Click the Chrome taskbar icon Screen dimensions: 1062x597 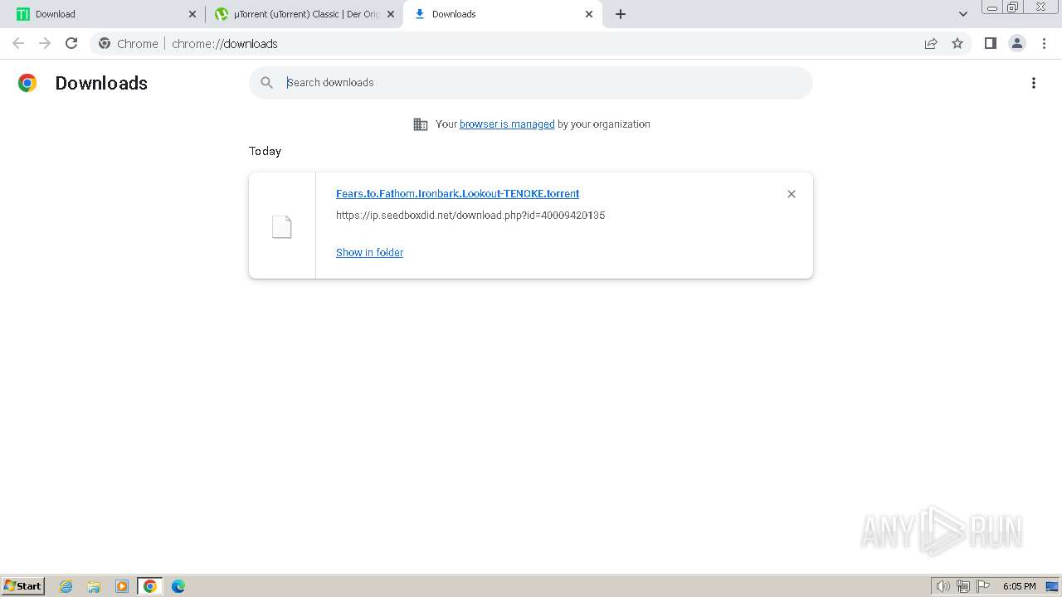[x=149, y=586]
